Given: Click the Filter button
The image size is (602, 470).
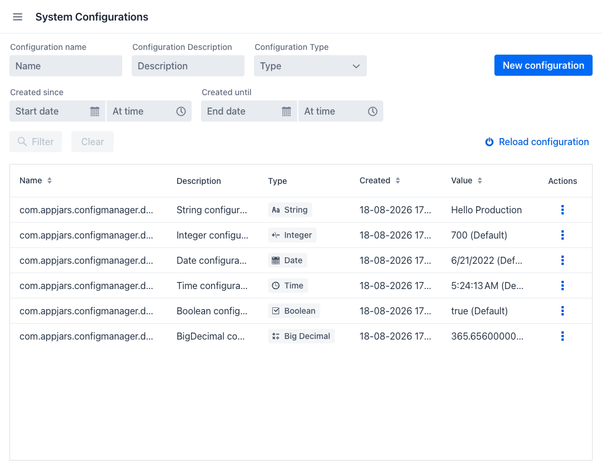Looking at the screenshot, I should [36, 142].
